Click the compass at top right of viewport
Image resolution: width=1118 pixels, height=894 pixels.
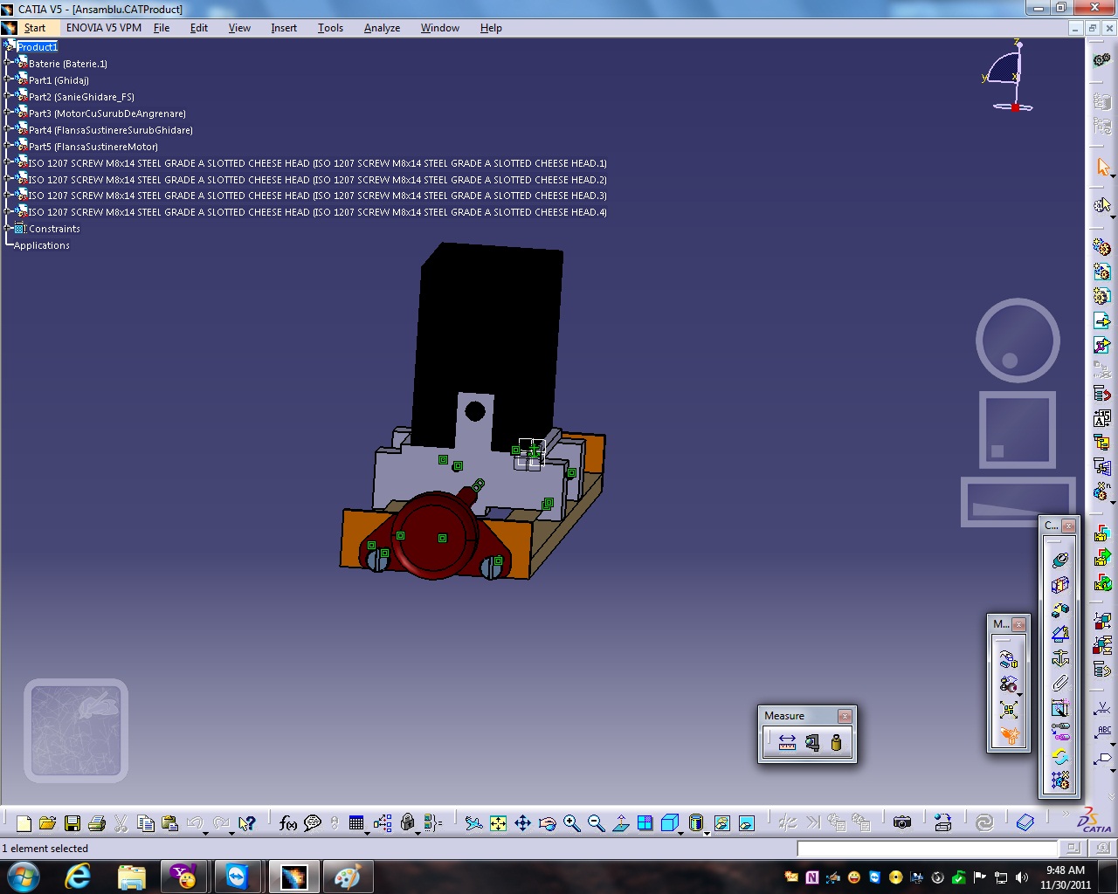point(1009,77)
